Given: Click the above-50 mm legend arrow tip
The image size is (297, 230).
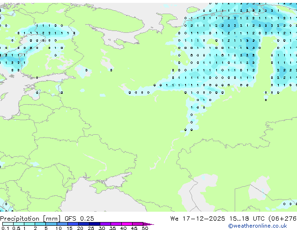Looking at the screenshot, I should [x=148, y=224].
